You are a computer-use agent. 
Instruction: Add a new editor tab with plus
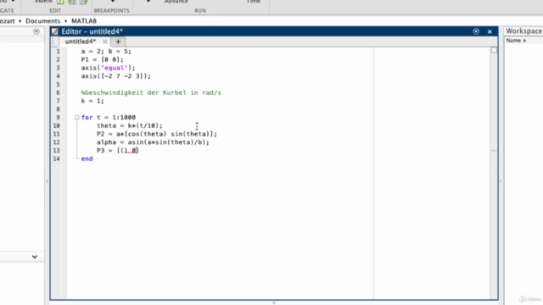coord(118,42)
